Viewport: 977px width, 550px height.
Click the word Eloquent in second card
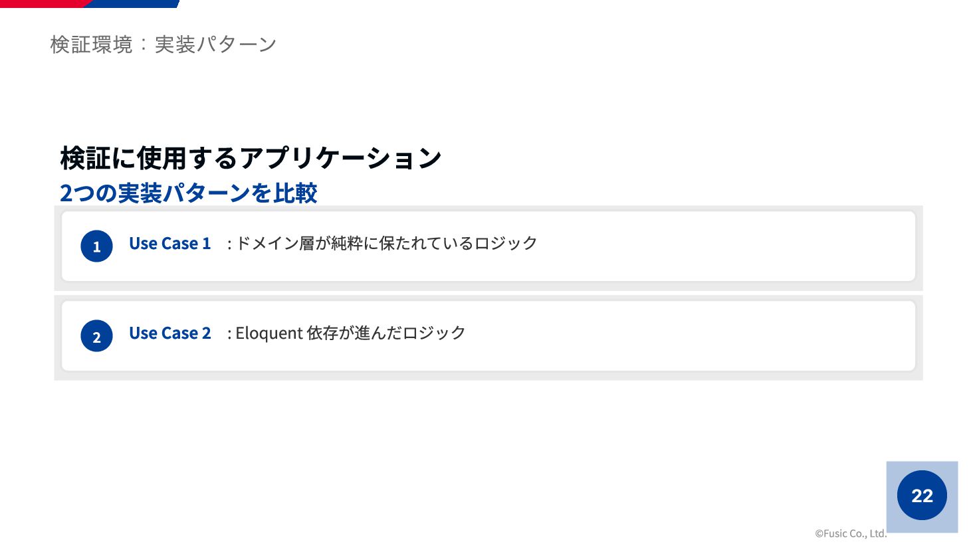pos(269,333)
